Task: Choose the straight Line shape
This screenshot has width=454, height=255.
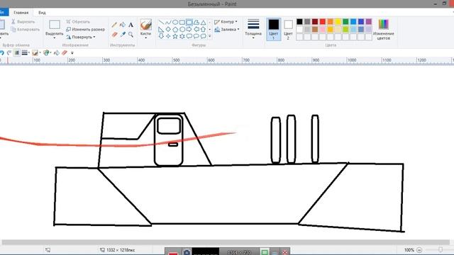Action: pyautogui.click(x=161, y=22)
